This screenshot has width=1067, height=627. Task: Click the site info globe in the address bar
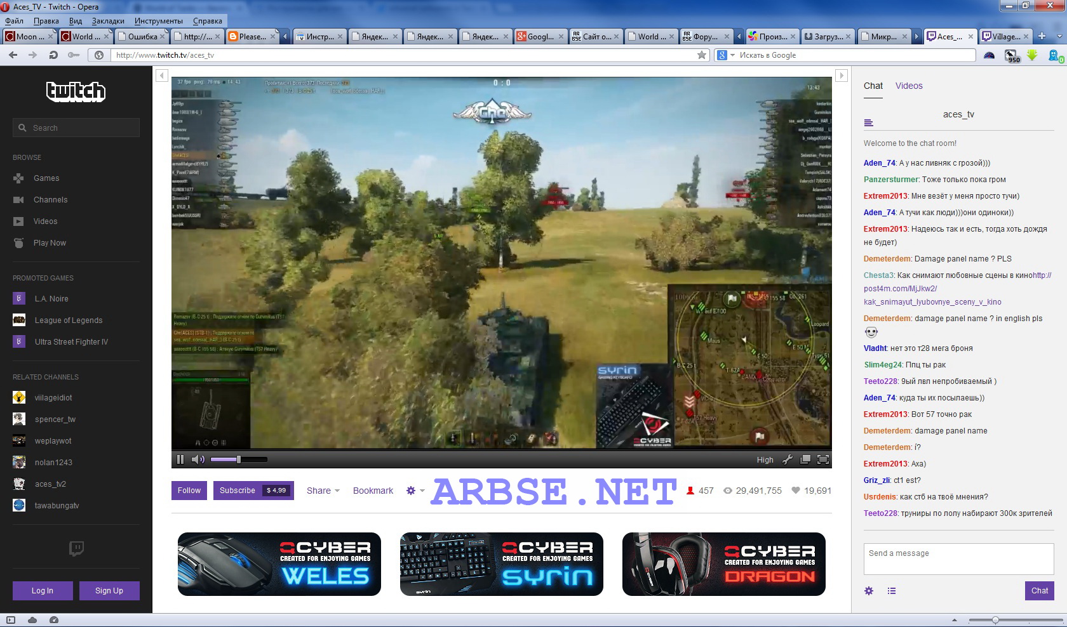coord(99,55)
